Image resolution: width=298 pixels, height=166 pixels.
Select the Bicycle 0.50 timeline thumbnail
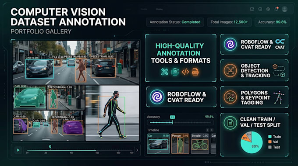tap(200, 144)
